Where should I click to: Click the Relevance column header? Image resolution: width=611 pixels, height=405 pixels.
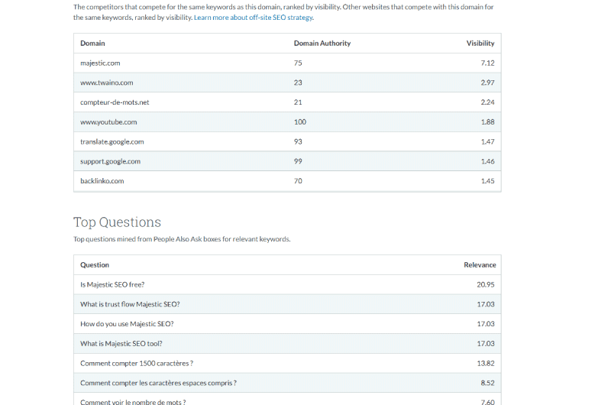click(480, 265)
